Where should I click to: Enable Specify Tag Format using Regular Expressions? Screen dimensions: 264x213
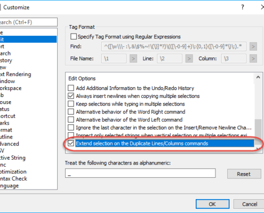click(74, 37)
